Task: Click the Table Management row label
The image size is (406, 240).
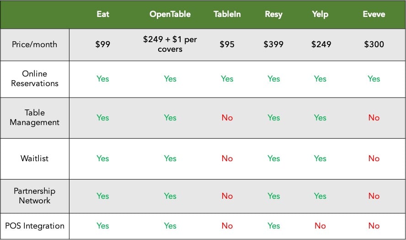Action: 34,117
